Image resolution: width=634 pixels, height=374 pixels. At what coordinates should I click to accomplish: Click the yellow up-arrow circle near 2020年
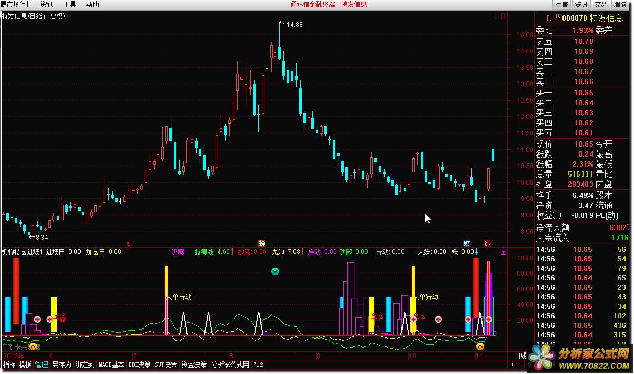click(33, 346)
